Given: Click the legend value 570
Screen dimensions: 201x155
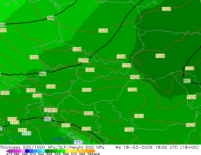Looking at the screenshot, I should (74, 154).
